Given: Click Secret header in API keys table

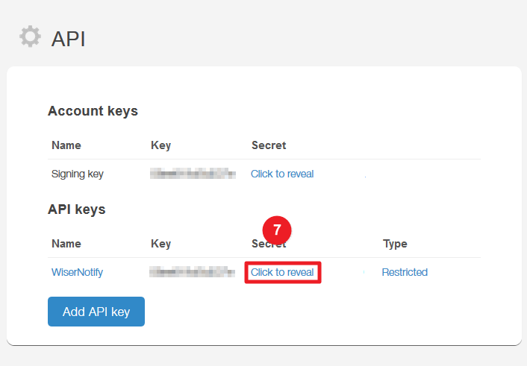Looking at the screenshot, I should click(269, 244).
